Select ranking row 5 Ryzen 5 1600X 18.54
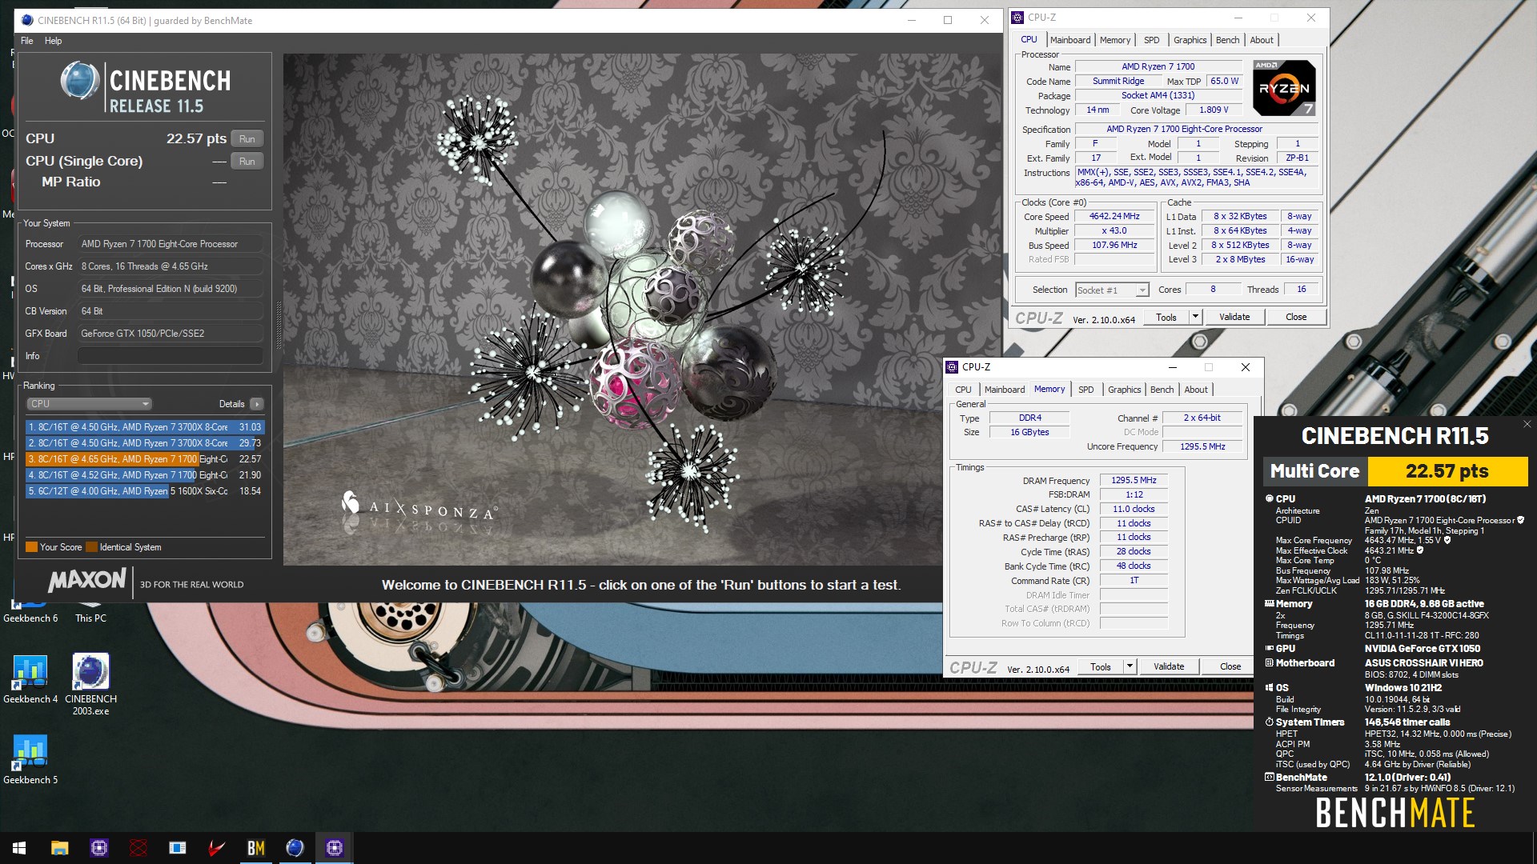Screen dimensions: 1537x864 pyautogui.click(x=145, y=491)
